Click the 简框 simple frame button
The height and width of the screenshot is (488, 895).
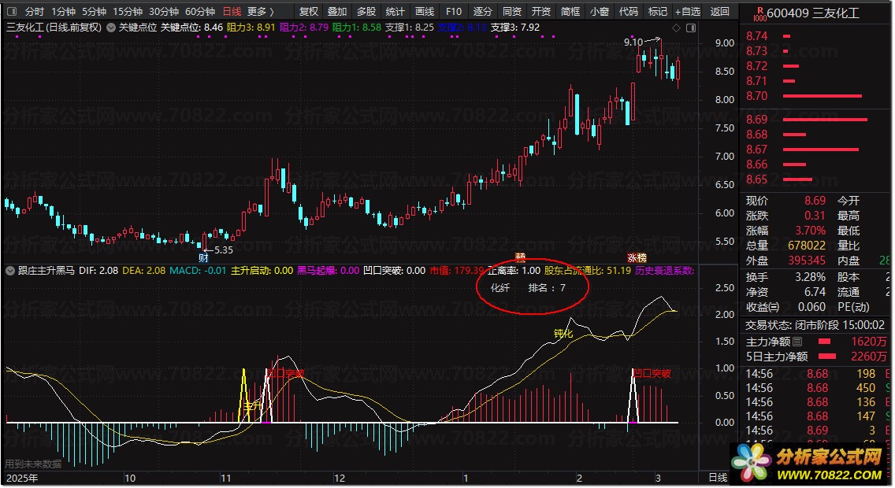point(570,11)
